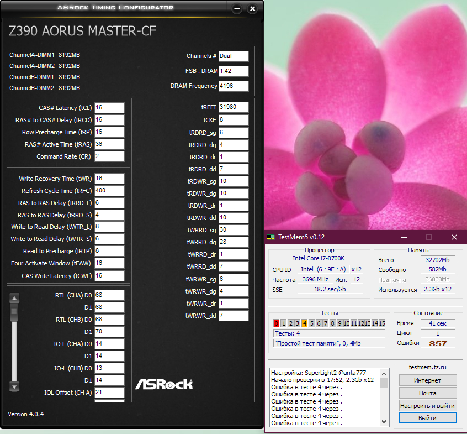467x434 pixels.
Task: Click the tWTR_S value field
Action: (x=109, y=239)
